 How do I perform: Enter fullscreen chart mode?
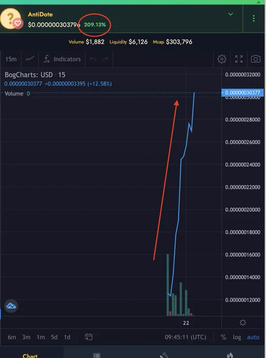coord(239,59)
